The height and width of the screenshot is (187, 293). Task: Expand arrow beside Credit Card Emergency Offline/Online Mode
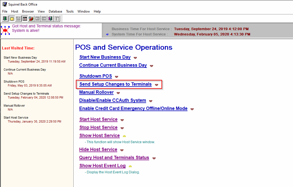click(x=192, y=109)
